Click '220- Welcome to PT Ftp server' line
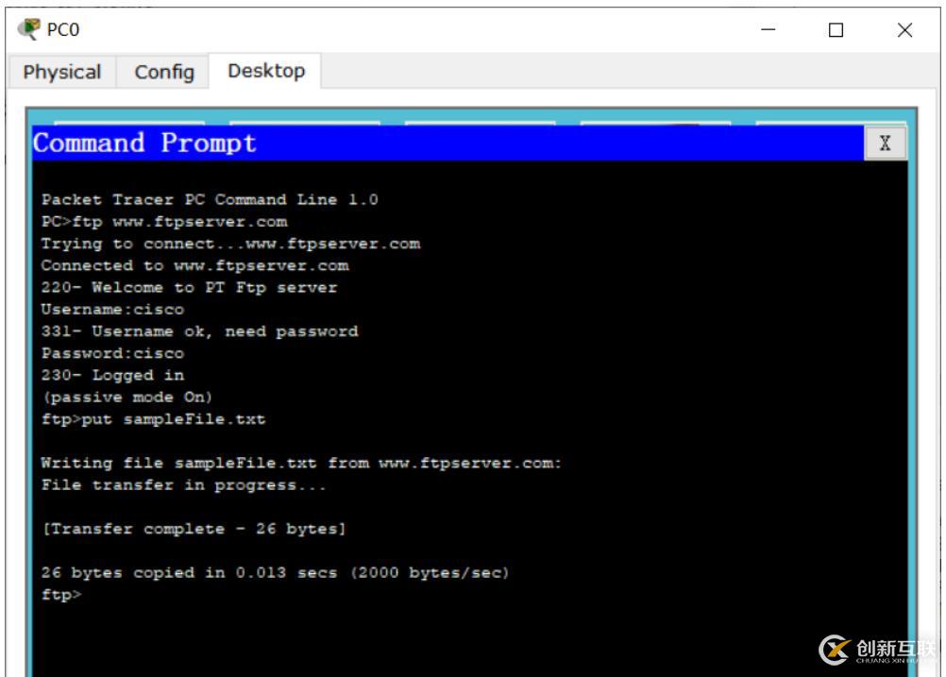946x677 pixels. click(189, 288)
